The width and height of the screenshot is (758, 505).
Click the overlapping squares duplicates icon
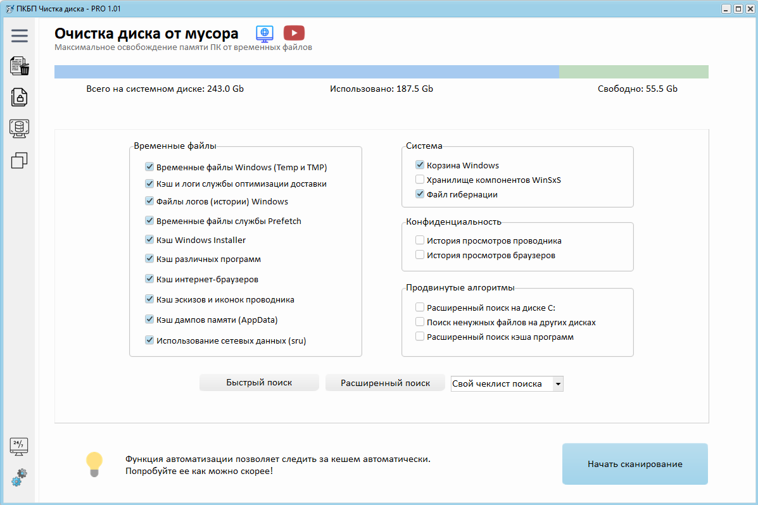[20, 161]
